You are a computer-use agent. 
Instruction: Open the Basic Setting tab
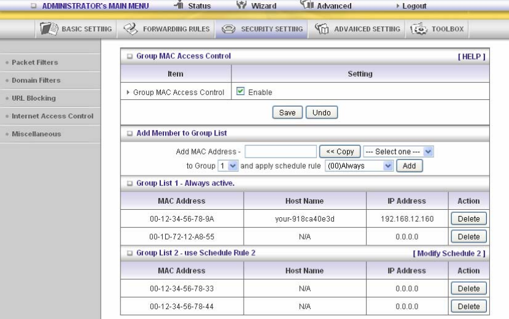[x=76, y=29]
